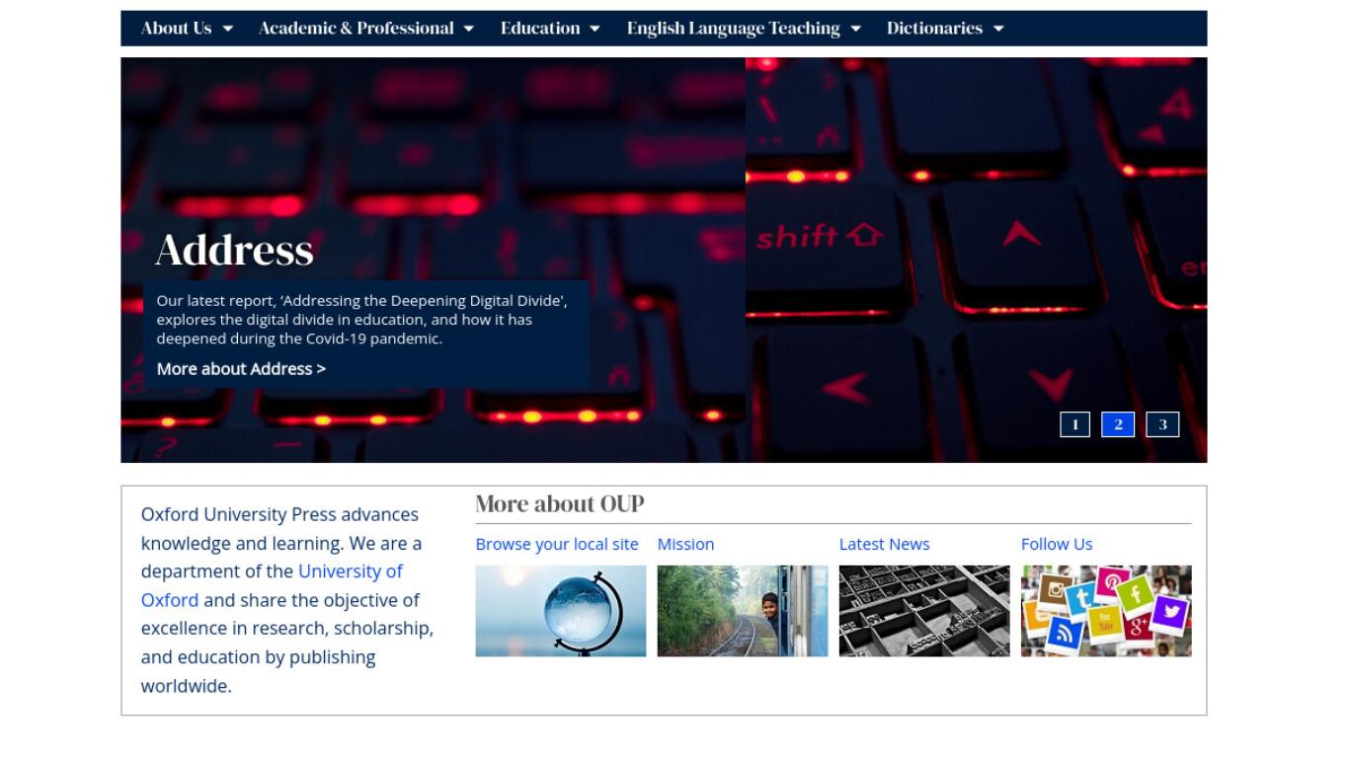Viewport: 1349px width, 758px height.
Task: Open the Follow Us link
Action: point(1057,544)
